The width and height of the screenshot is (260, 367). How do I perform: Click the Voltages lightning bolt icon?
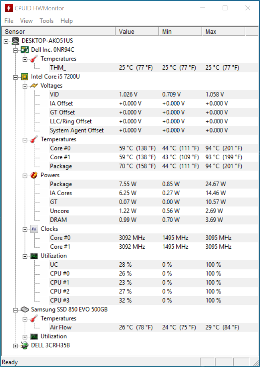pyautogui.click(x=34, y=86)
